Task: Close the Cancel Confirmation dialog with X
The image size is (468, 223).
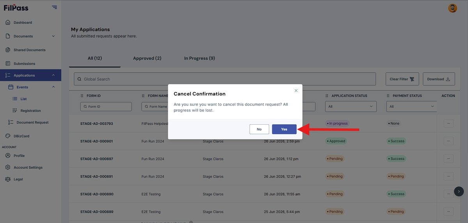Action: pyautogui.click(x=296, y=90)
